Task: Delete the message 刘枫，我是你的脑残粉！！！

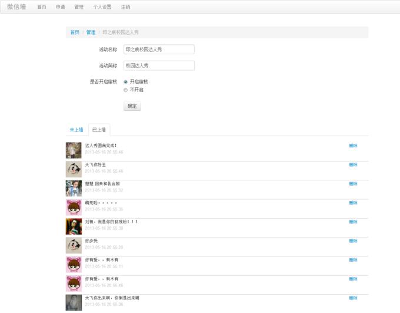Action: 353,222
